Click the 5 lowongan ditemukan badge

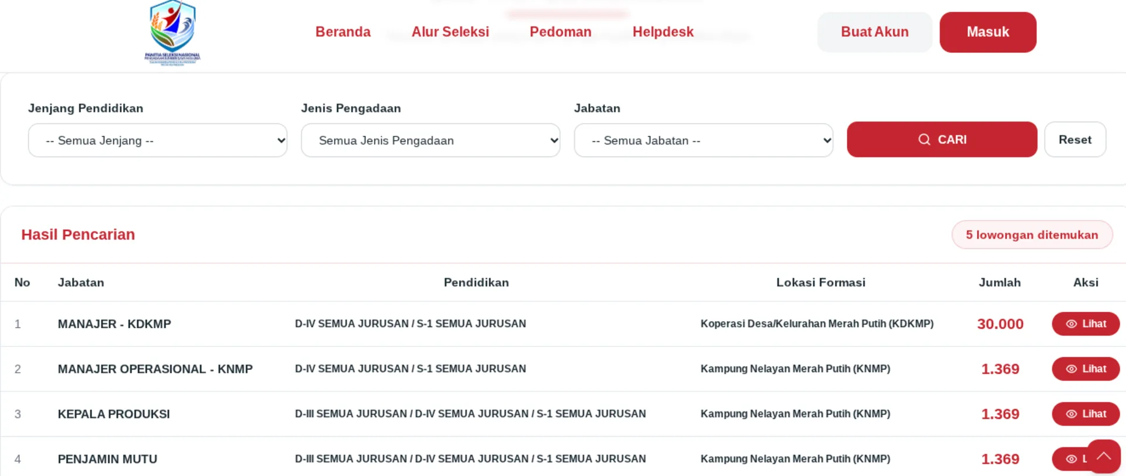click(x=1032, y=234)
